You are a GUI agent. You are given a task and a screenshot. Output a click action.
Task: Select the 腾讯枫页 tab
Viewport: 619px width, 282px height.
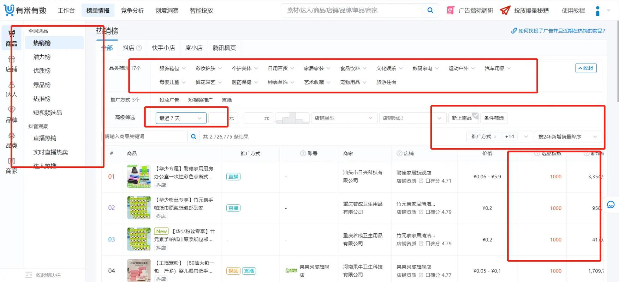(x=224, y=48)
